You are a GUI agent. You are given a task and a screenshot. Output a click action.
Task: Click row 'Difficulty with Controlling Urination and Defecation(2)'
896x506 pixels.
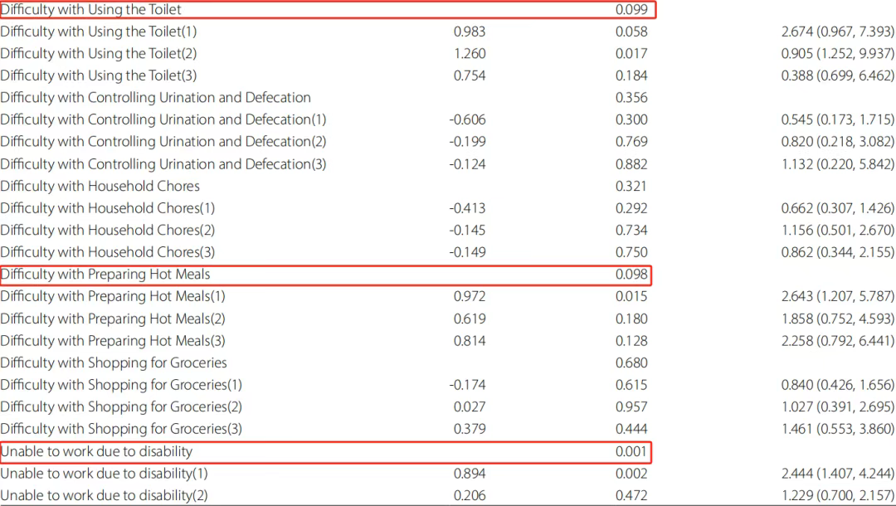point(163,142)
